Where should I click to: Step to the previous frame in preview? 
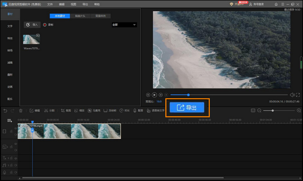click(x=148, y=95)
